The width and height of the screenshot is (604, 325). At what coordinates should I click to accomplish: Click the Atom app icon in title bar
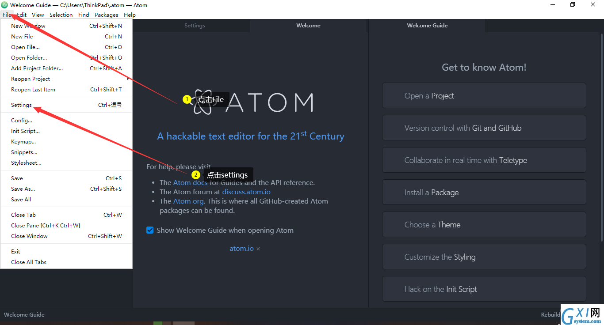coord(5,5)
